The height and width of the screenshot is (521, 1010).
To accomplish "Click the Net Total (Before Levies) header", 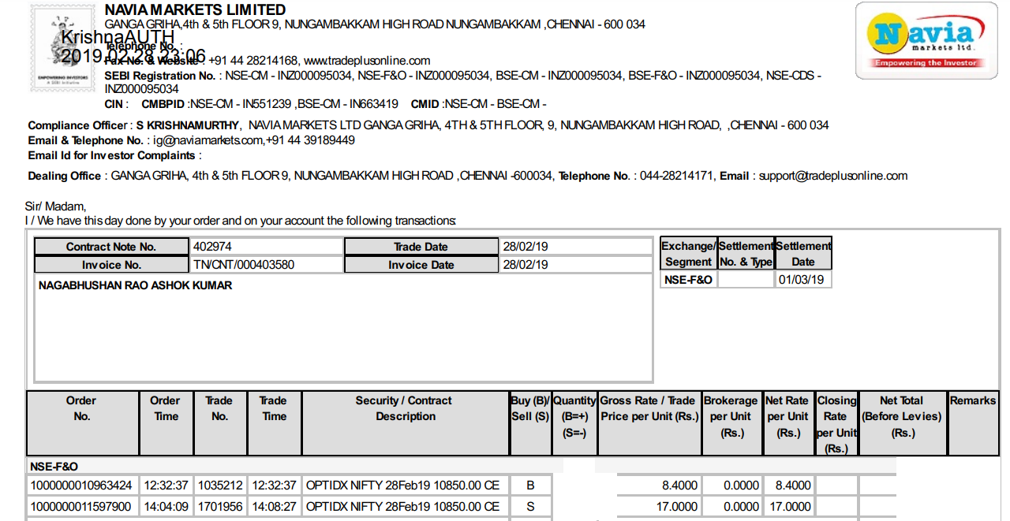I will click(902, 423).
